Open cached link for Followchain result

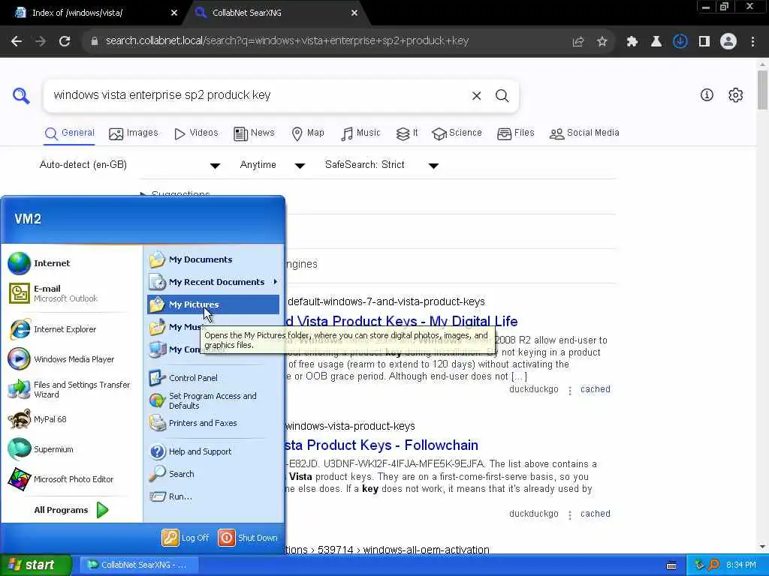(596, 514)
